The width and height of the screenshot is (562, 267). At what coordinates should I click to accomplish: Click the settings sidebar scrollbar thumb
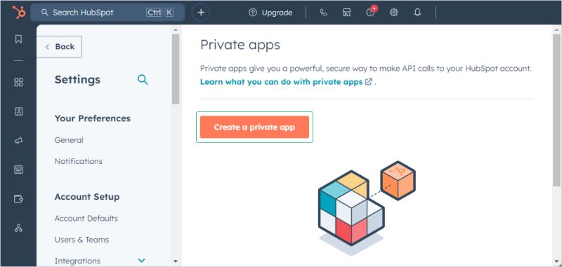pyautogui.click(x=175, y=69)
